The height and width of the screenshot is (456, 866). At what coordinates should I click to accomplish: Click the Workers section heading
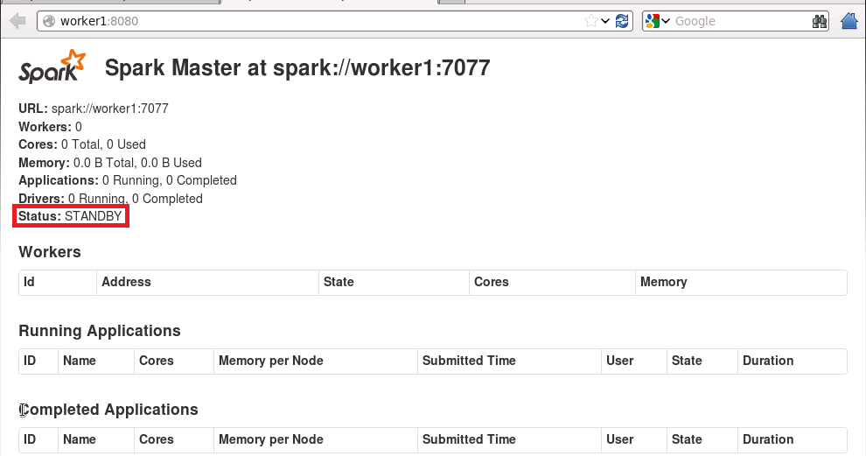tap(50, 252)
